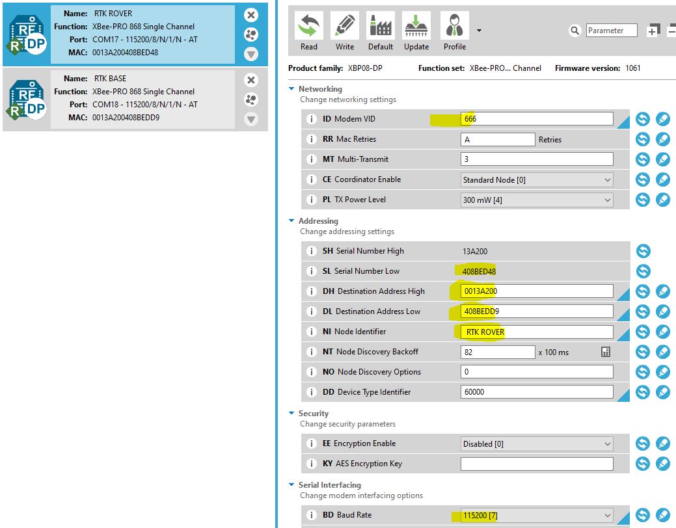Collapse the Addressing section
Viewport: 676px width, 528px height.
pyautogui.click(x=291, y=220)
